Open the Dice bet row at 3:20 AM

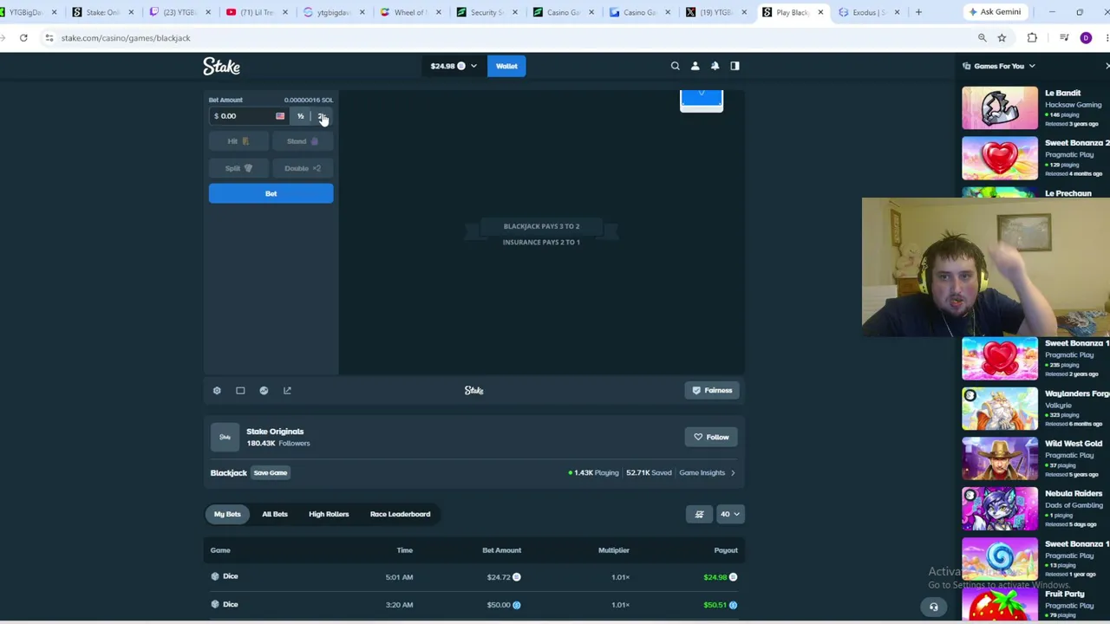(474, 604)
